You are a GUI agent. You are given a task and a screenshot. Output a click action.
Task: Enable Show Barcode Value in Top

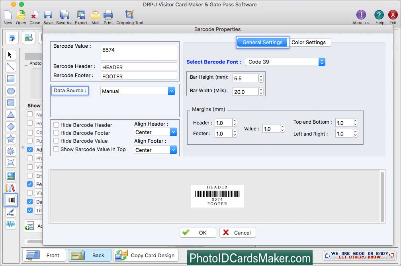56,149
